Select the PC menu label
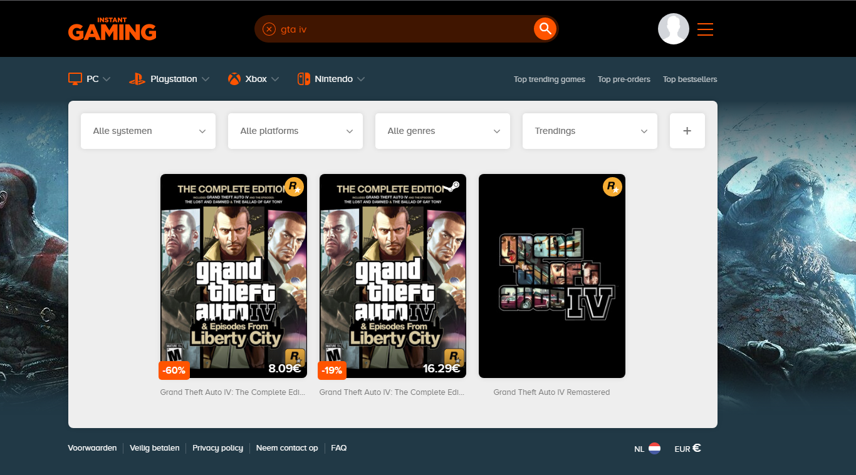Screen dimensions: 856x475 click(x=93, y=79)
